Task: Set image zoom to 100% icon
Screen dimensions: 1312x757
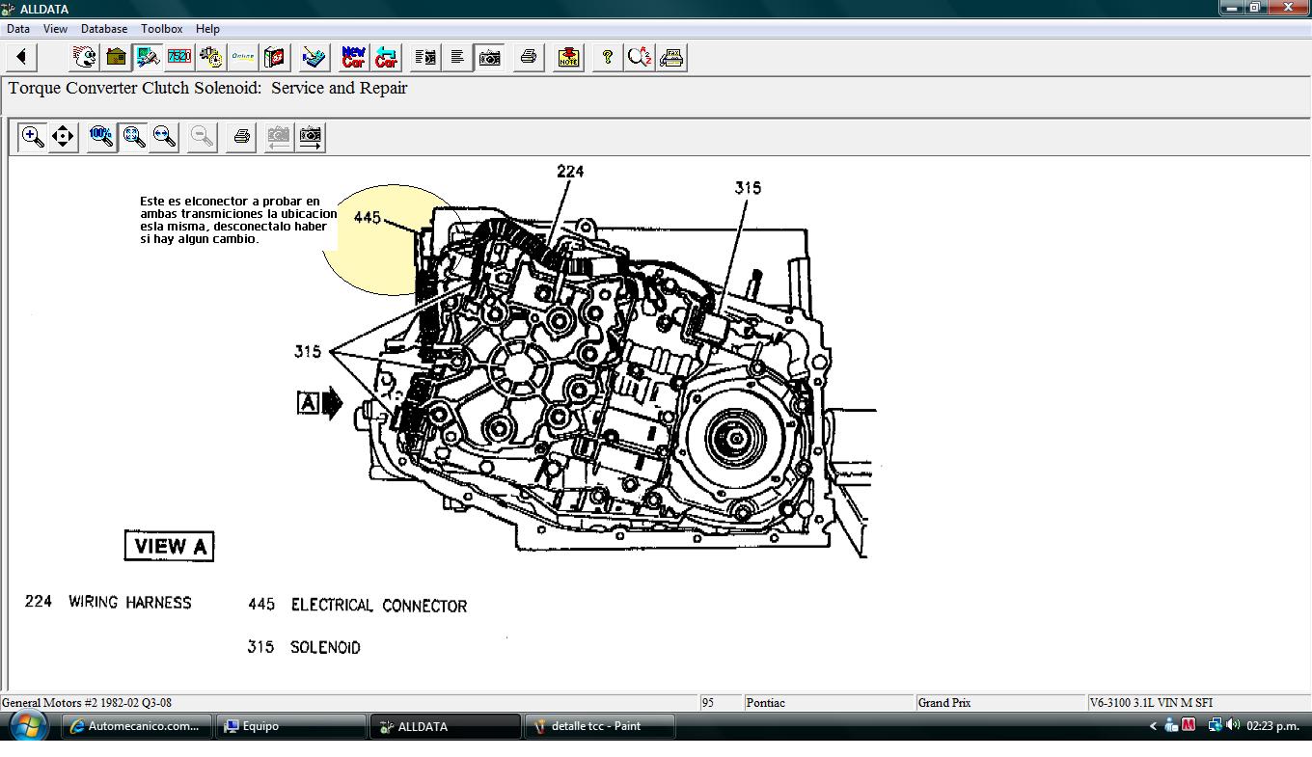Action: coord(101,136)
